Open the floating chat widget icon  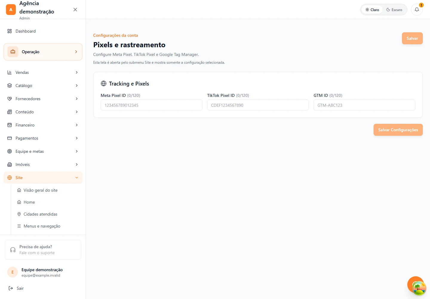click(416, 285)
